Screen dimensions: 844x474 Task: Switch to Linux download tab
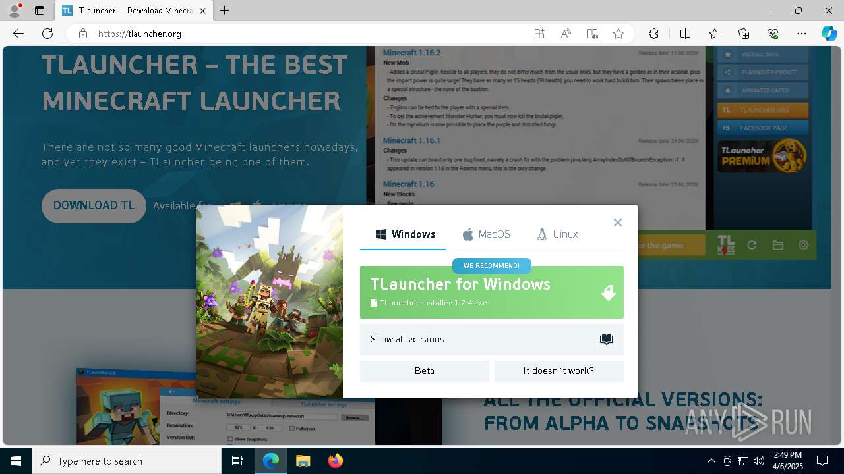557,234
